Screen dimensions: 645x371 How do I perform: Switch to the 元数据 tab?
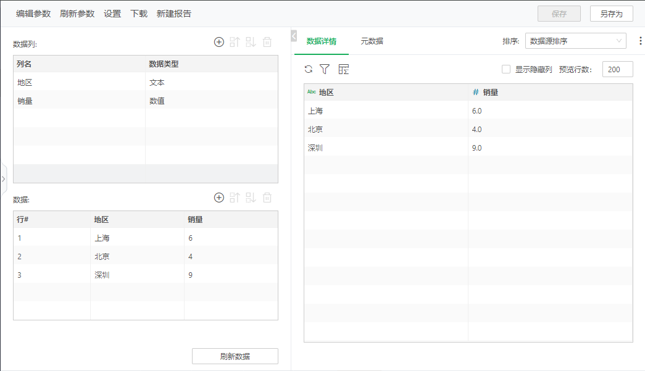click(372, 41)
